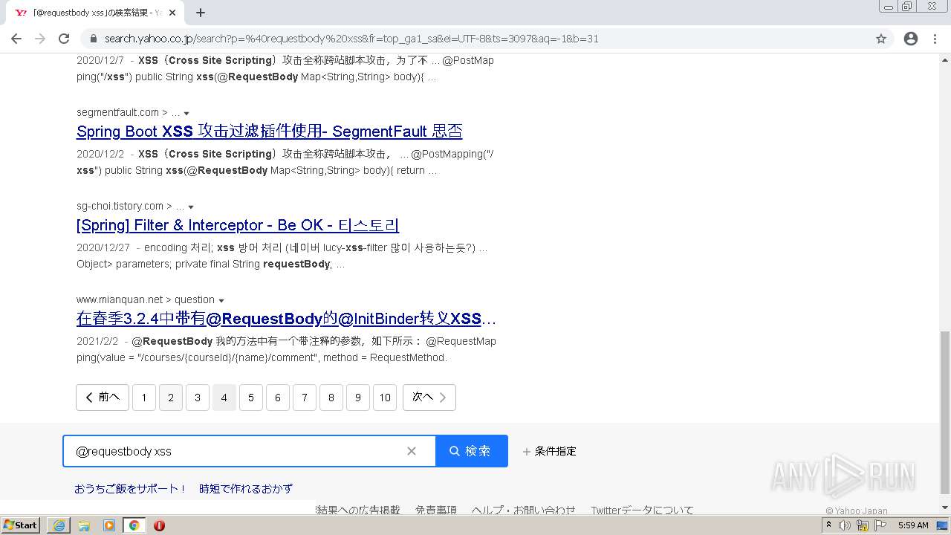Jump to results page 1
The image size is (951, 535).
pyautogui.click(x=144, y=398)
